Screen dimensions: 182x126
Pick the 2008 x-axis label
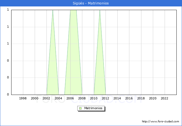coord(82,99)
